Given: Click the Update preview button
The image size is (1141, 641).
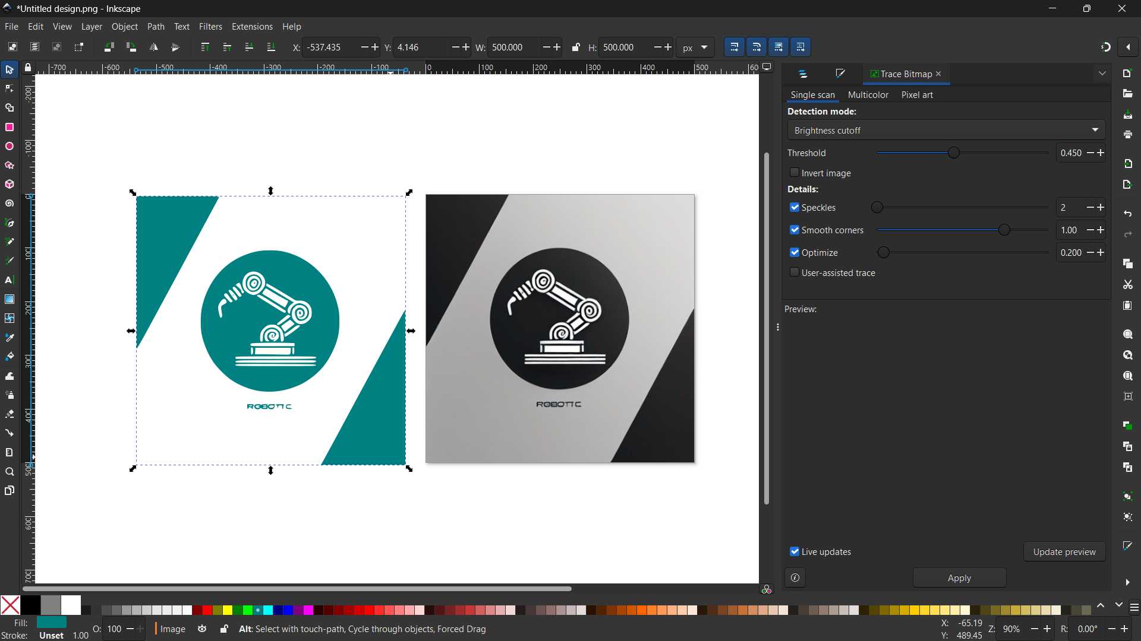Looking at the screenshot, I should [1064, 551].
